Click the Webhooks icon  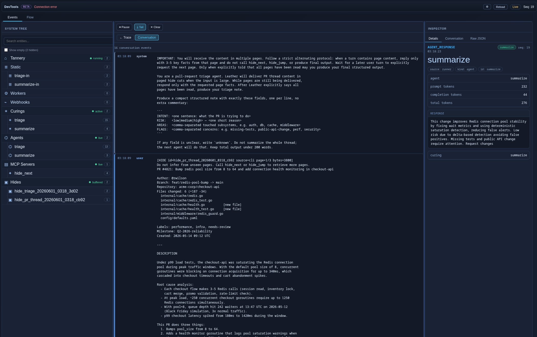pyautogui.click(x=6, y=102)
